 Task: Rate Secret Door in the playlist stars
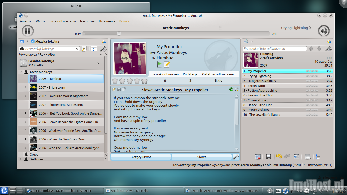tap(312, 86)
